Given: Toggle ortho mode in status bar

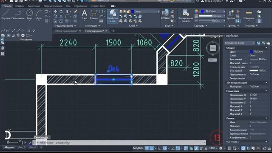Looking at the screenshot, I should (x=160, y=148).
